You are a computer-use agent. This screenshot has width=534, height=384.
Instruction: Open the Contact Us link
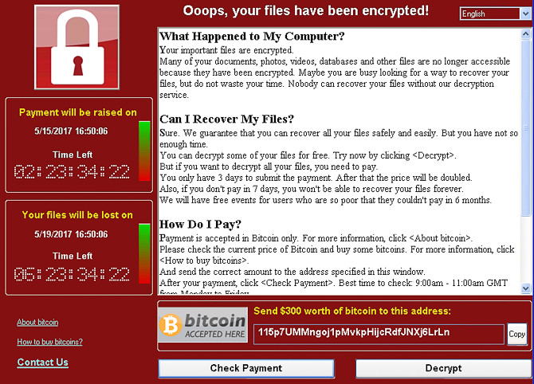point(42,362)
